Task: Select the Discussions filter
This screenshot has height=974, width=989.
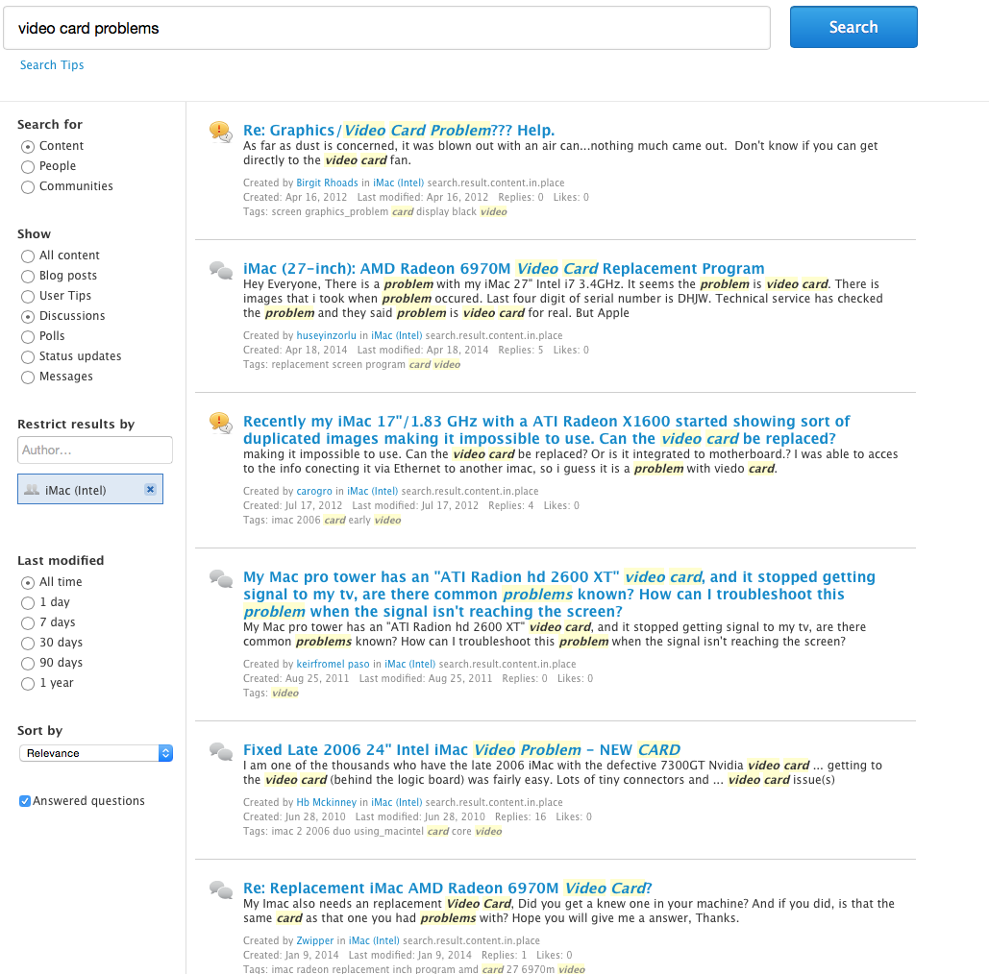Action: pyautogui.click(x=28, y=316)
